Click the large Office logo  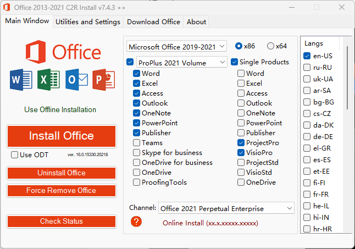pyautogui.click(x=63, y=52)
